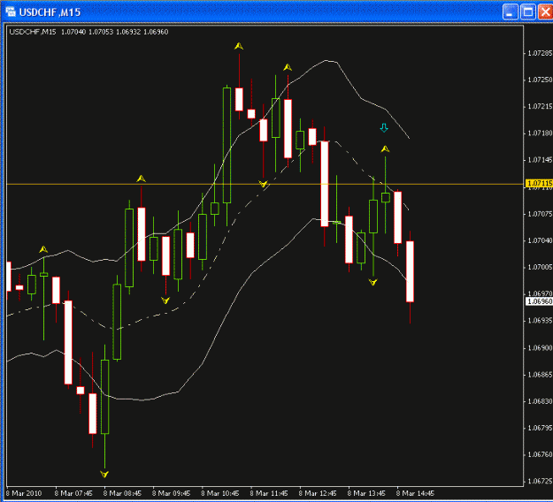Screen dimensions: 553x502
Task: Click the 8 Mar 08:45 time label
Action: tap(122, 493)
